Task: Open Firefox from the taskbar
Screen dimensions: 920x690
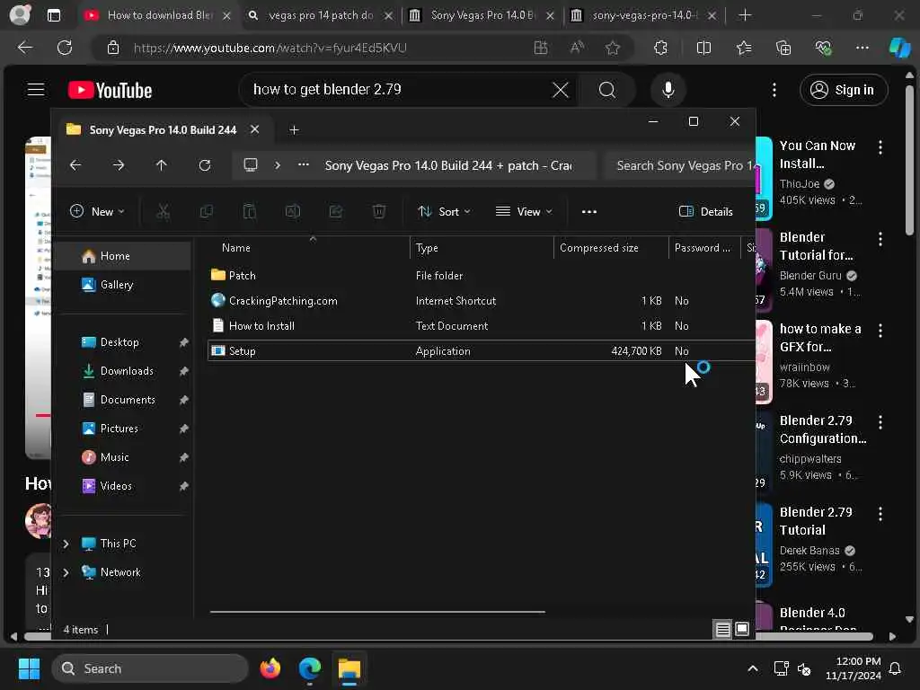Action: point(270,668)
